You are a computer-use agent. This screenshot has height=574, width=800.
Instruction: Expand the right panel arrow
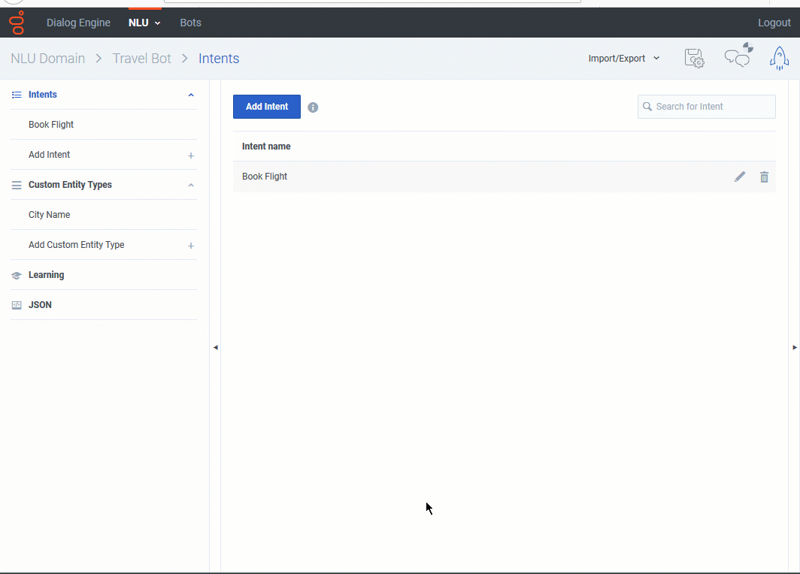[x=795, y=347]
